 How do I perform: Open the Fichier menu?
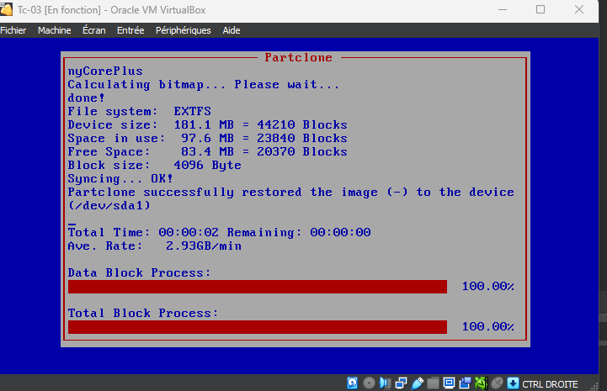(x=13, y=30)
